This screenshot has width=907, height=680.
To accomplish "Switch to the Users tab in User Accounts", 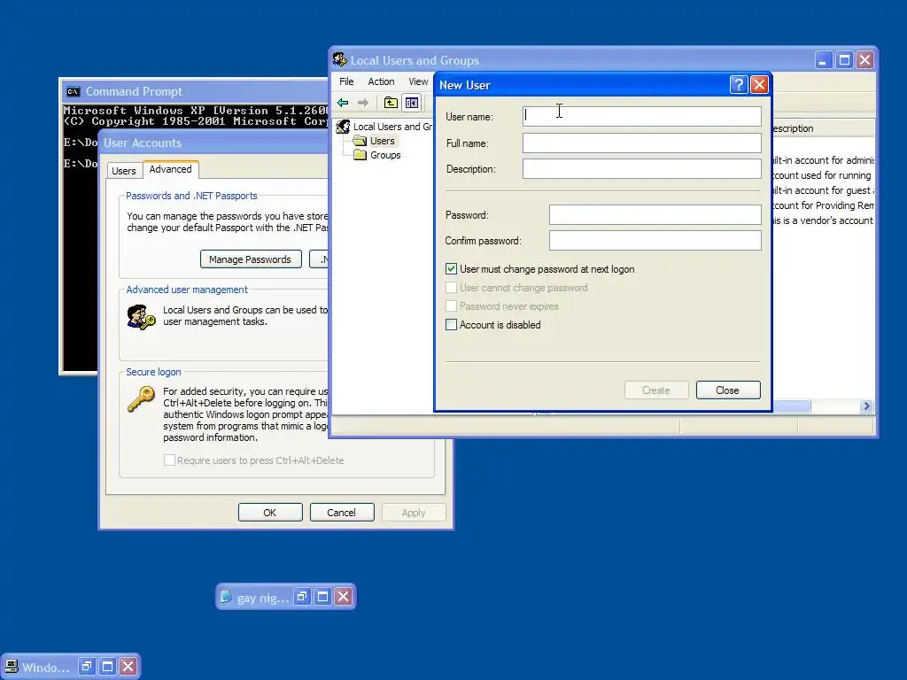I will (124, 171).
